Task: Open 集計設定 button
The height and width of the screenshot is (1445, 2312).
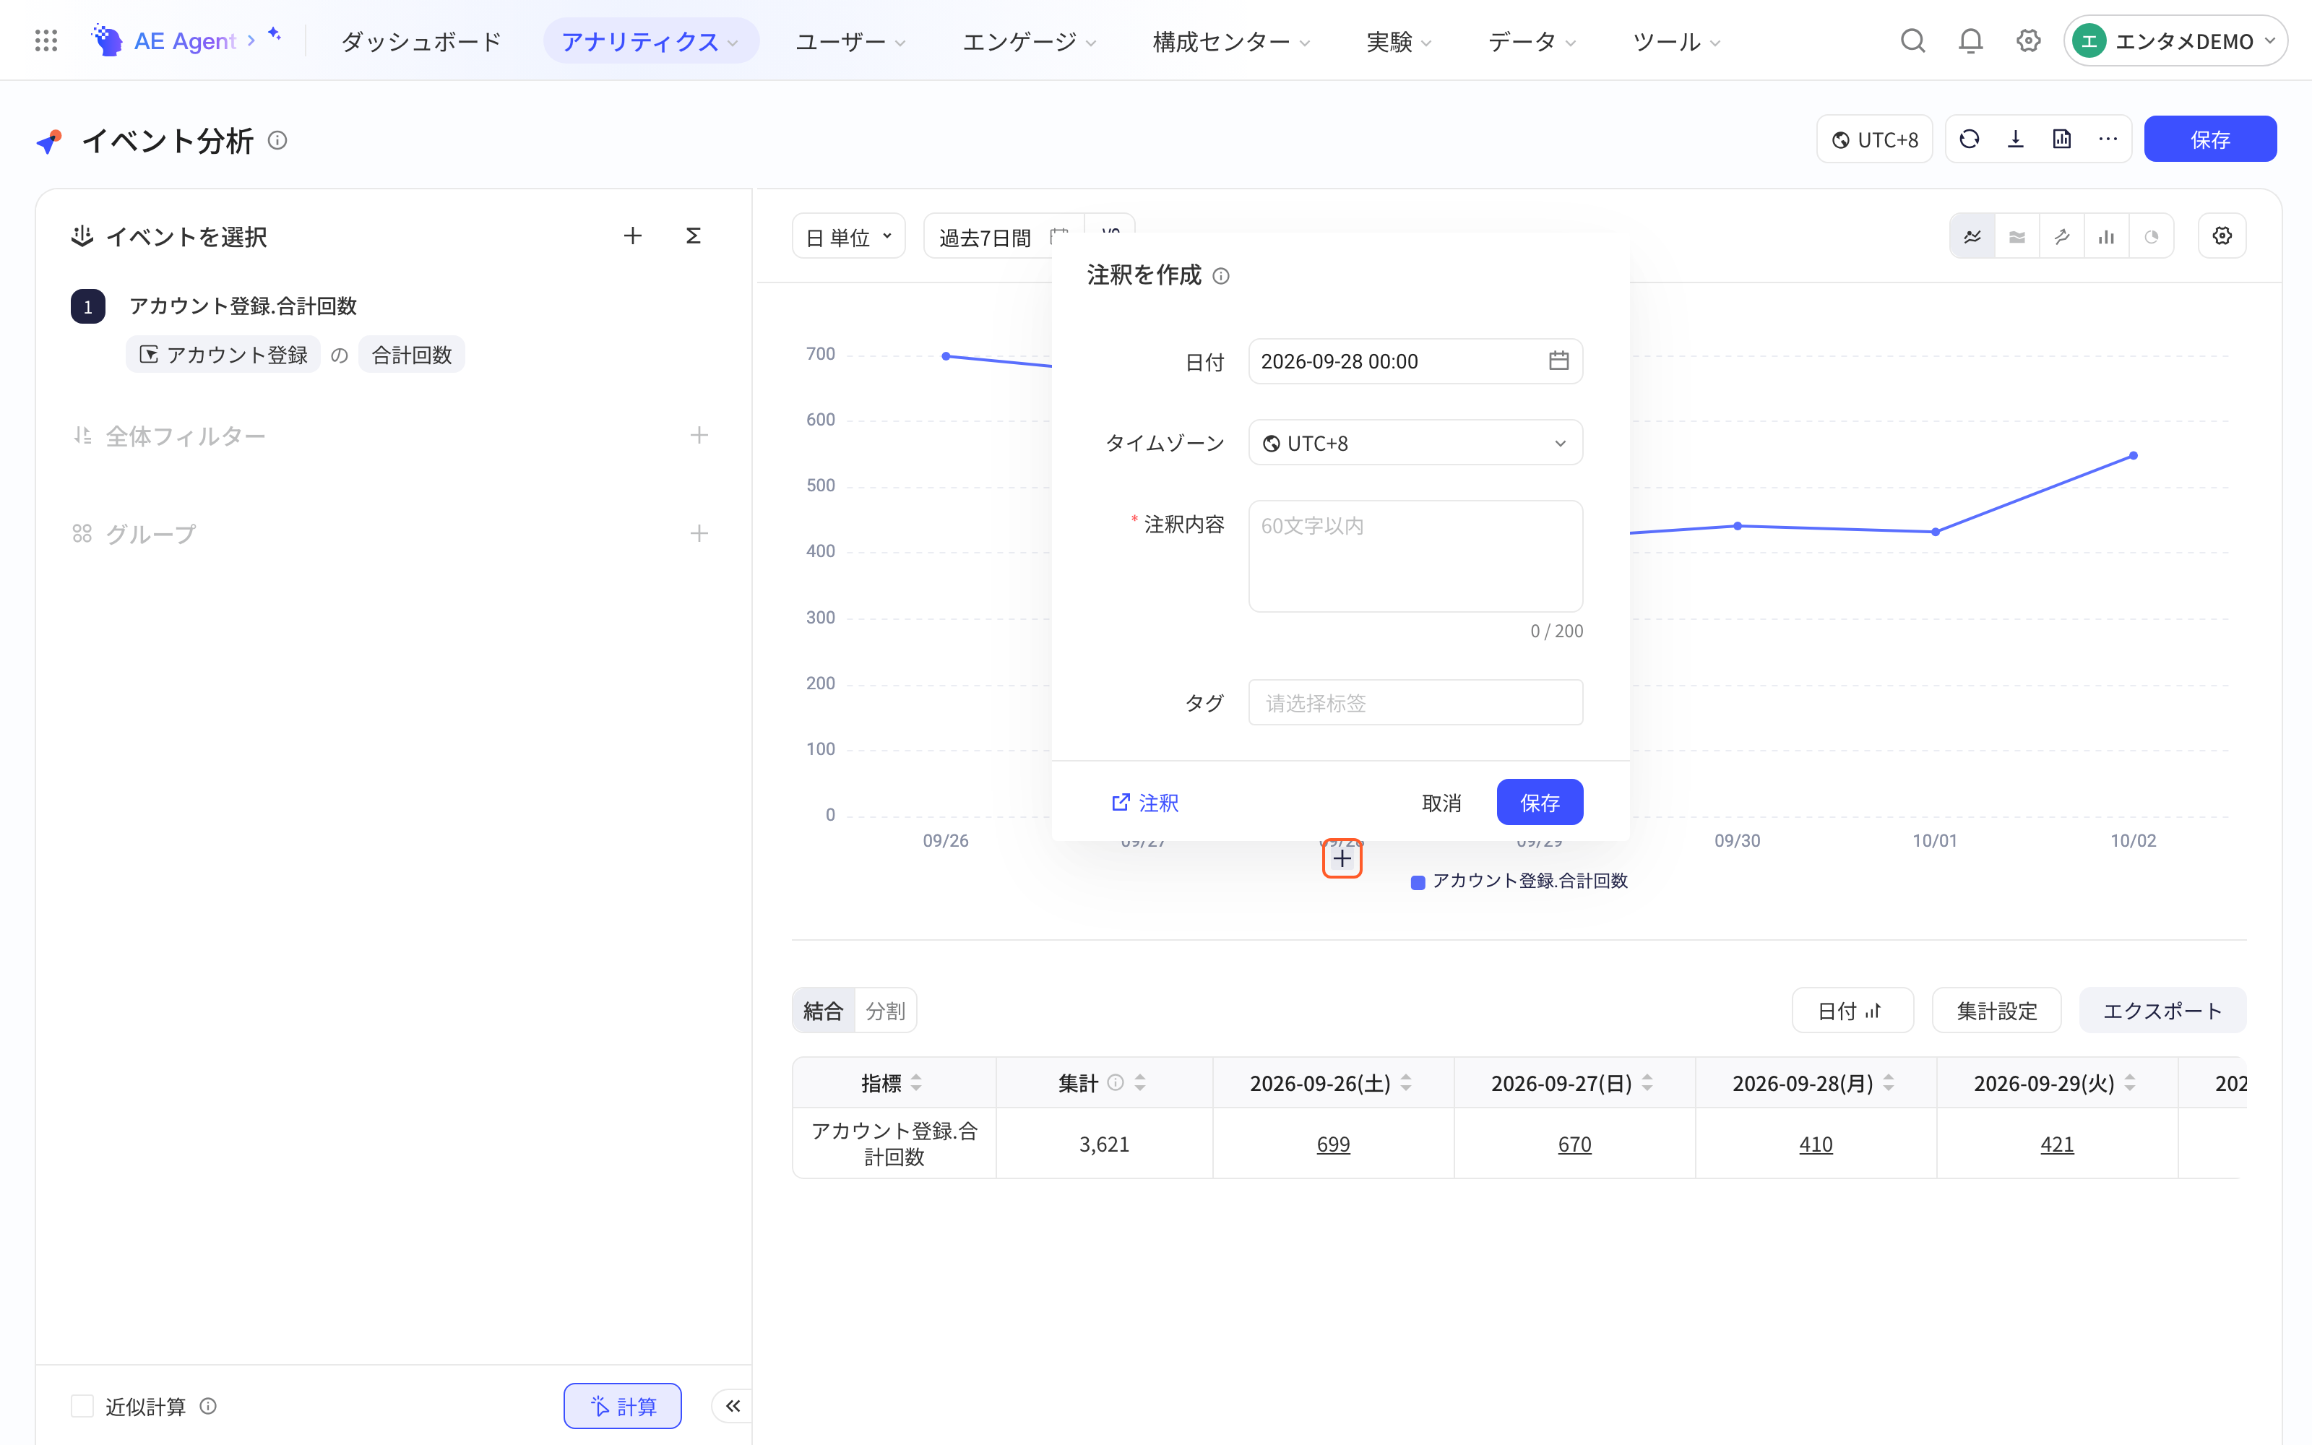Action: point(1996,1010)
